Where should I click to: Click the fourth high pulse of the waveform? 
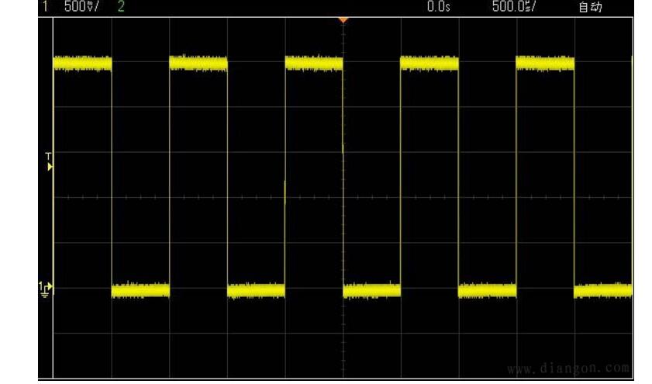click(x=429, y=64)
